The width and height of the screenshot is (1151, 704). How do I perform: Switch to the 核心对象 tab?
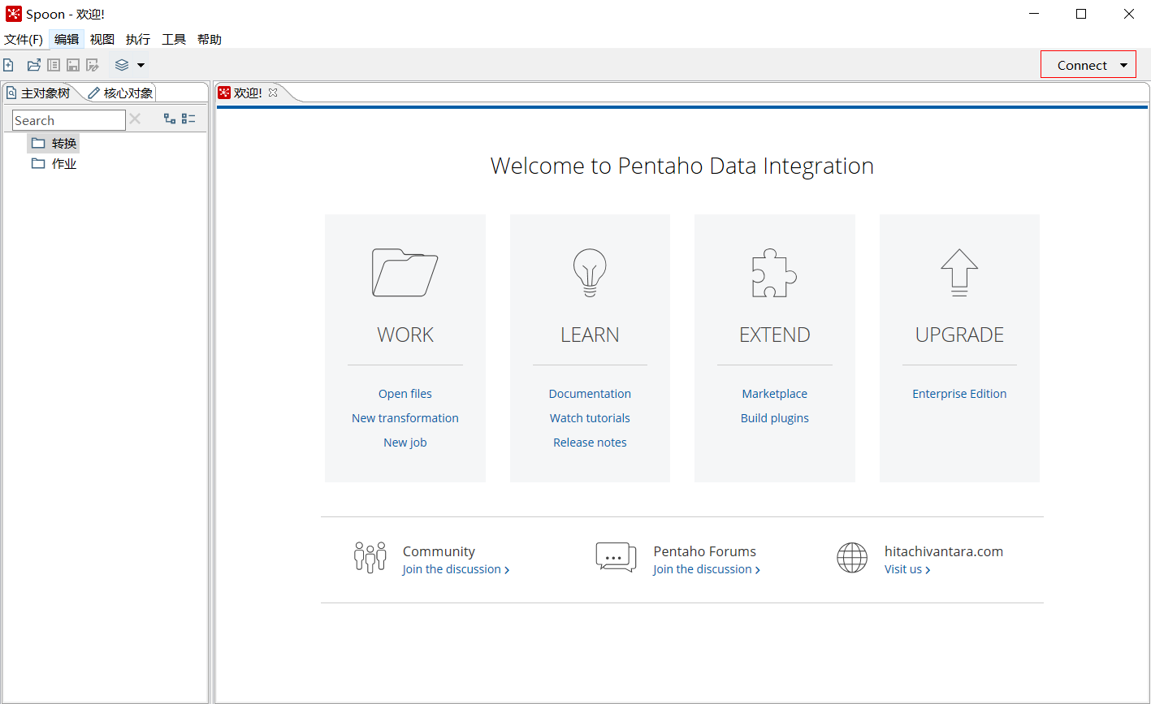(x=121, y=93)
